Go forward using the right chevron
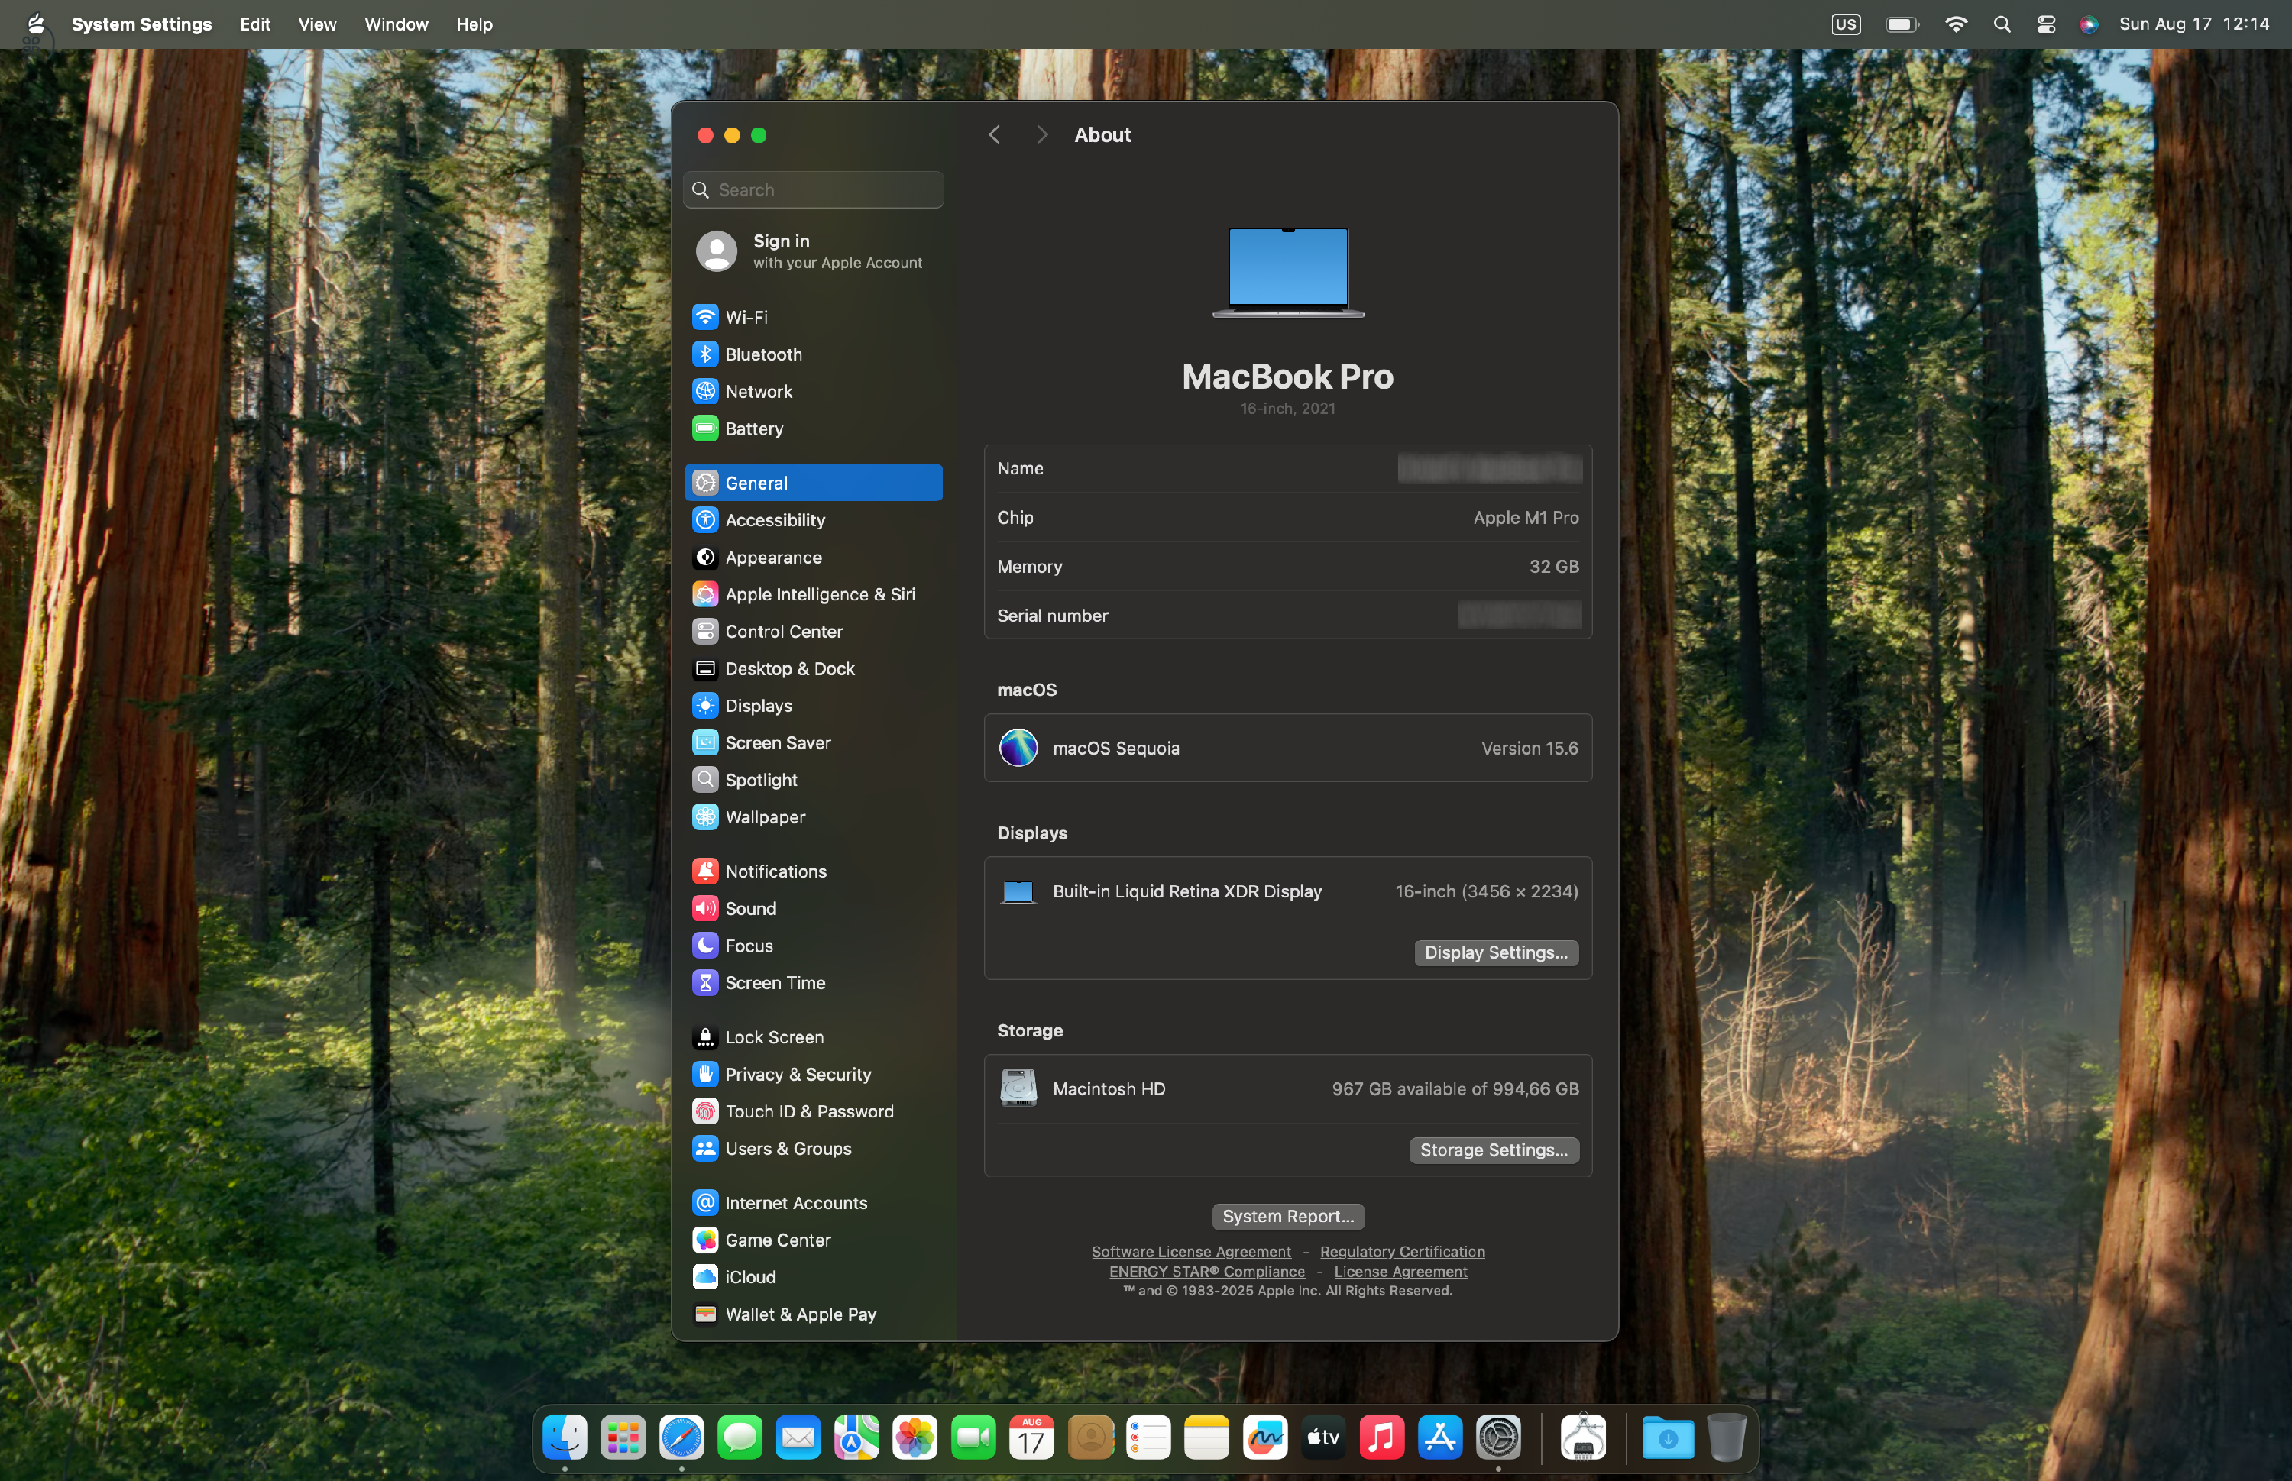The height and width of the screenshot is (1481, 2292). click(x=1041, y=134)
